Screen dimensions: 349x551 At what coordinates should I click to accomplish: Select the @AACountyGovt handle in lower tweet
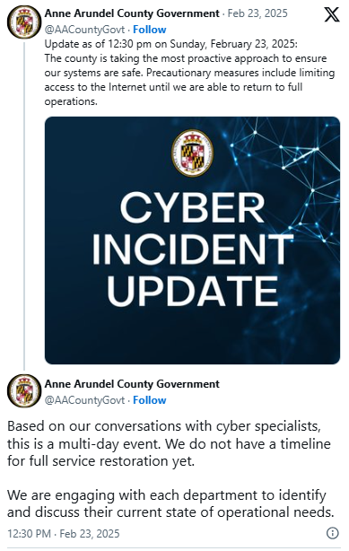point(84,400)
